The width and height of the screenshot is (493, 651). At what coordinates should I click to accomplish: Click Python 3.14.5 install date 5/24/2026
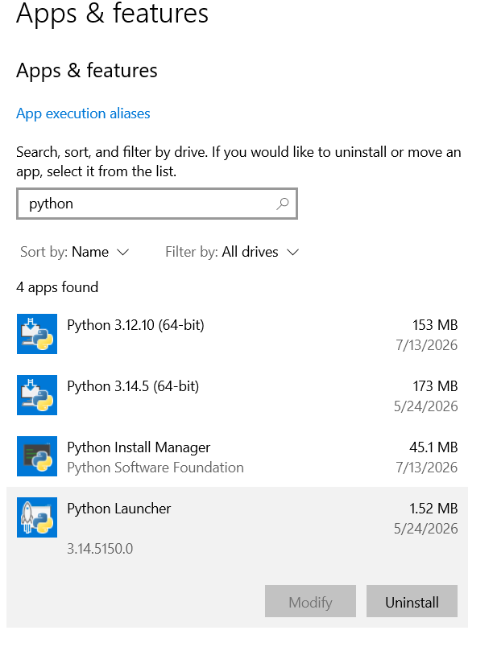click(x=425, y=406)
